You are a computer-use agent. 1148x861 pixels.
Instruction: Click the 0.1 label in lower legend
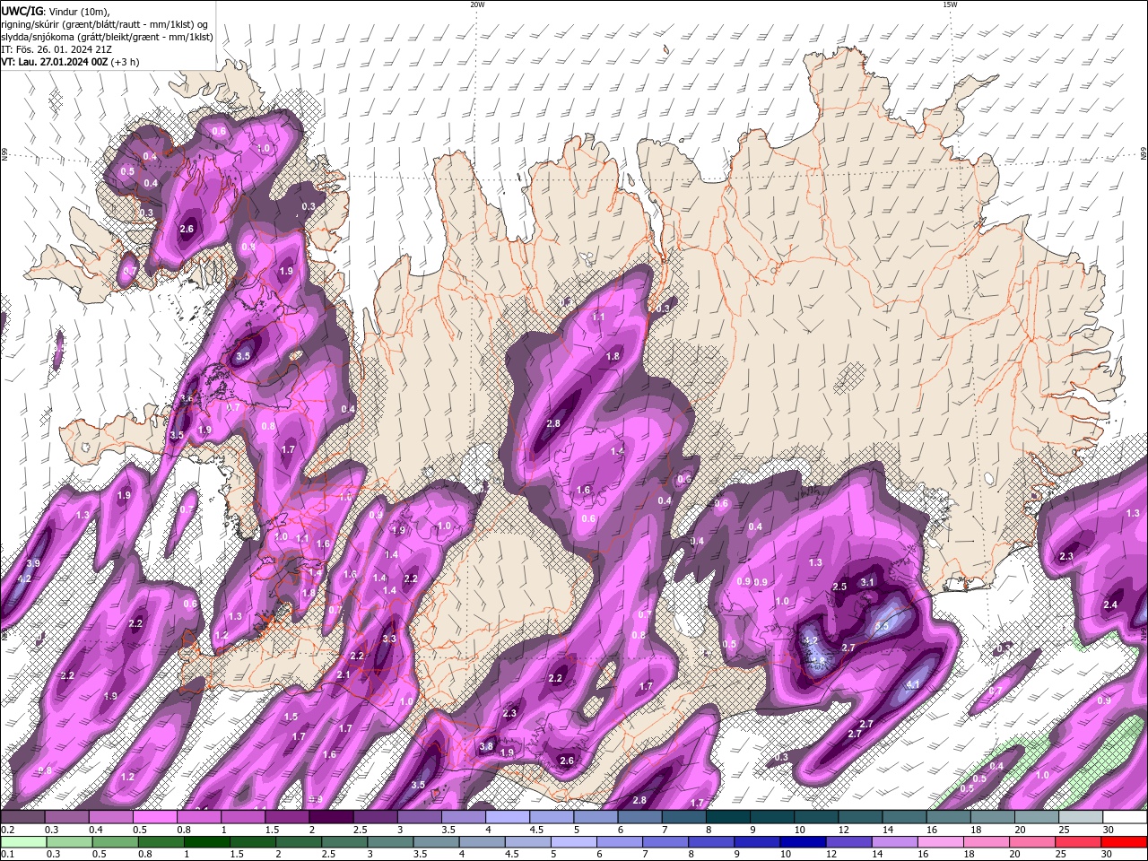coord(6,854)
